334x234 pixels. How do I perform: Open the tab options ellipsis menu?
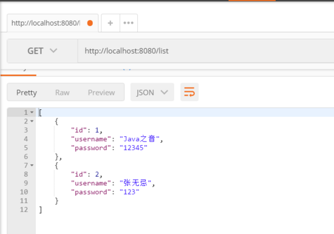(129, 23)
